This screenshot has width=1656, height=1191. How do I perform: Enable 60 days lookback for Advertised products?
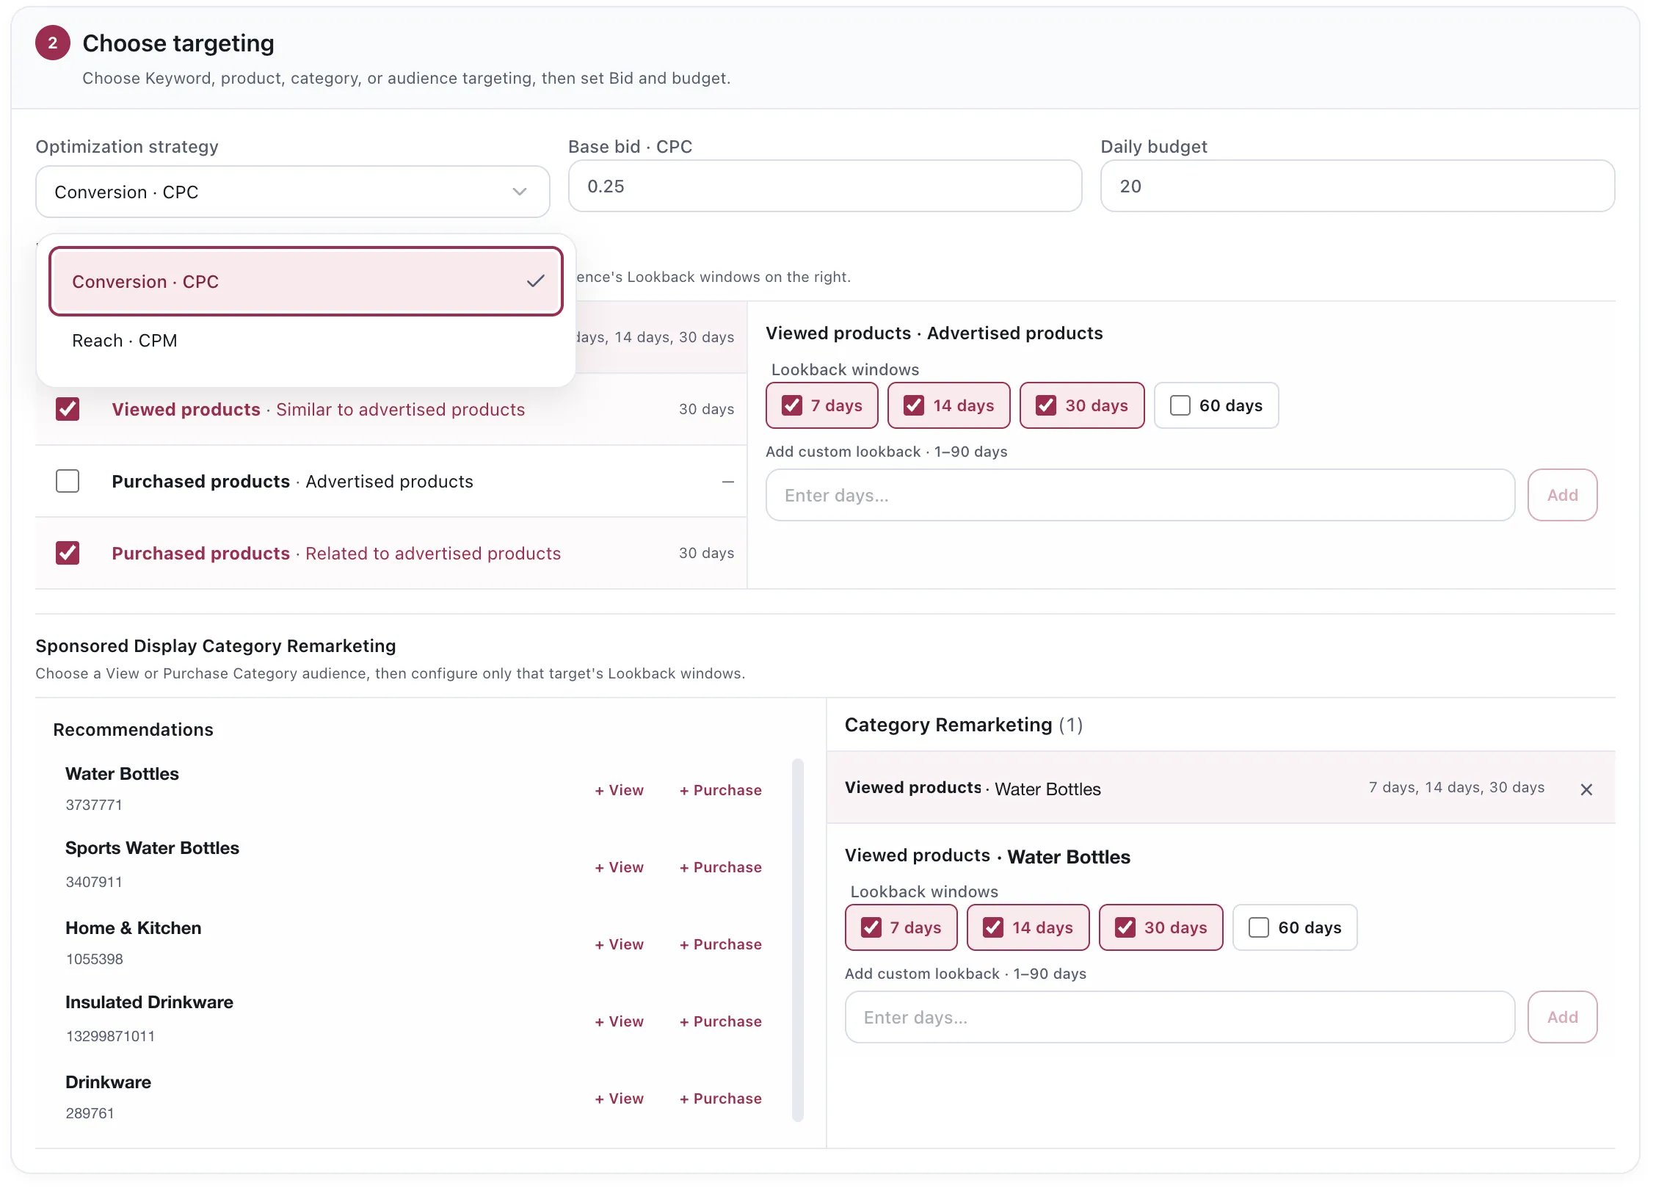(1216, 405)
